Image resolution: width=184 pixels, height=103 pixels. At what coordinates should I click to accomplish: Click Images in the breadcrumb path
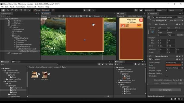tap(57, 67)
